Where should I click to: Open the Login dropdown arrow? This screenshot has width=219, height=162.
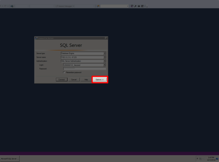point(105,65)
